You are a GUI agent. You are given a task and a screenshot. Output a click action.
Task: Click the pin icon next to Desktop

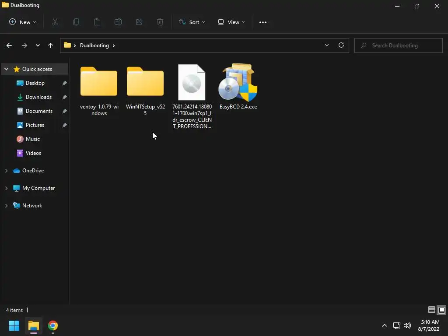pyautogui.click(x=65, y=83)
